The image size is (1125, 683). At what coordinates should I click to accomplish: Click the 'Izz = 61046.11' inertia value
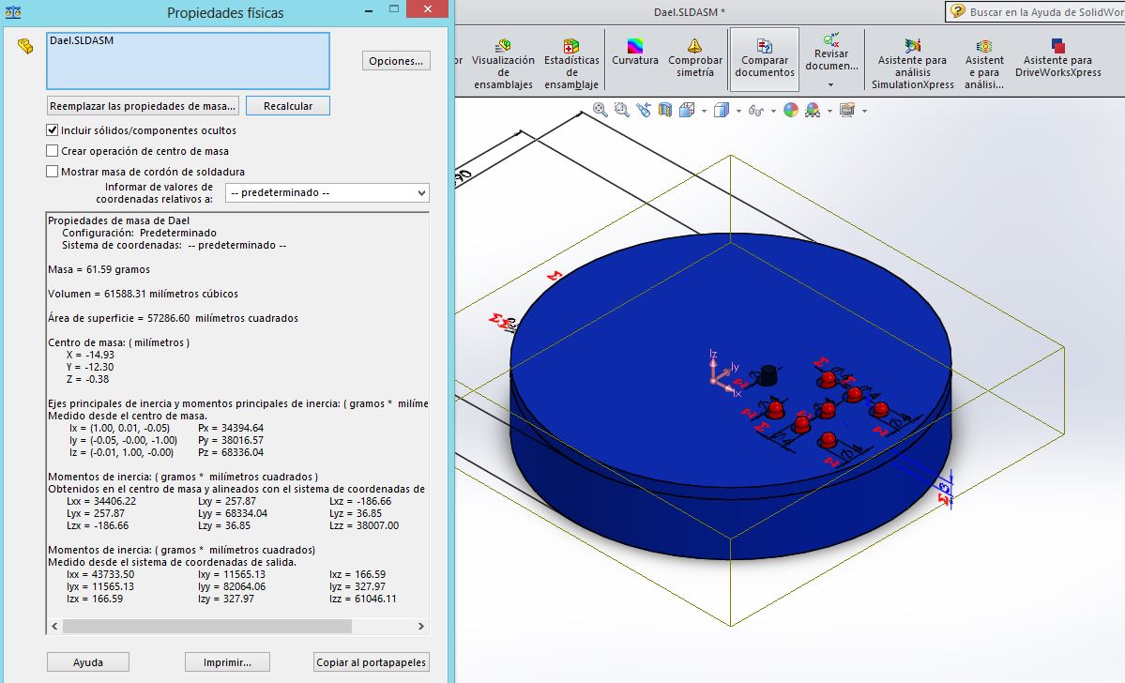(x=363, y=599)
